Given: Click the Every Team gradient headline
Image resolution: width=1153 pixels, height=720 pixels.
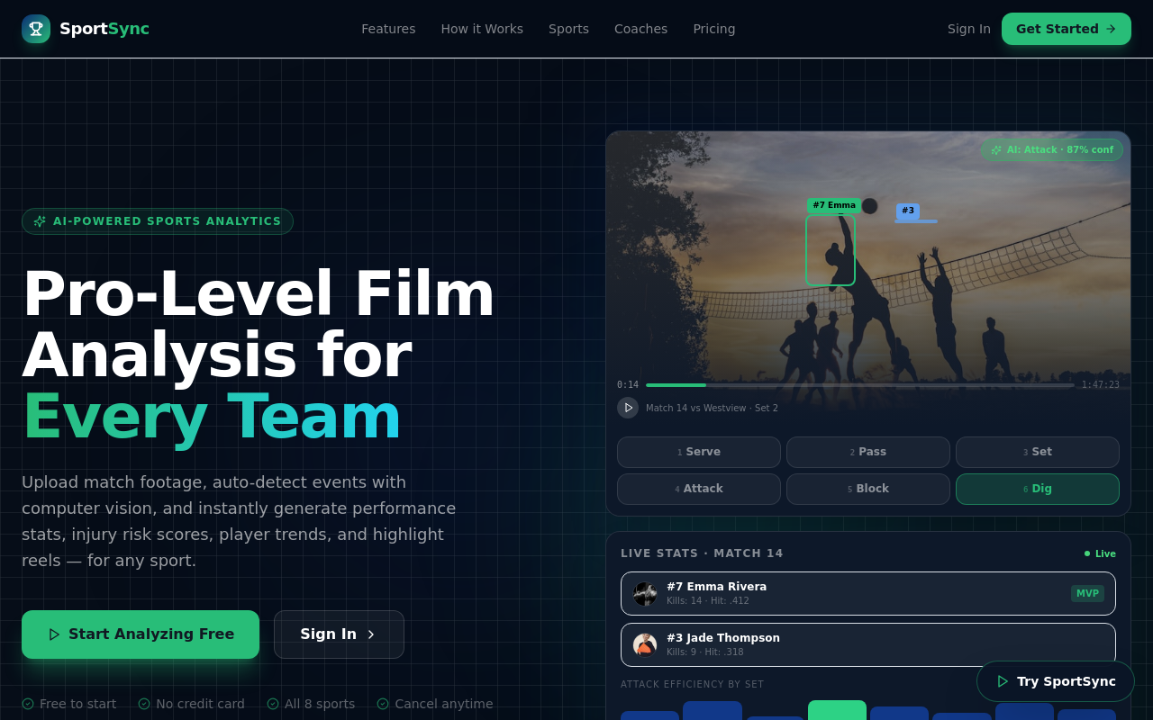Looking at the screenshot, I should coord(212,417).
